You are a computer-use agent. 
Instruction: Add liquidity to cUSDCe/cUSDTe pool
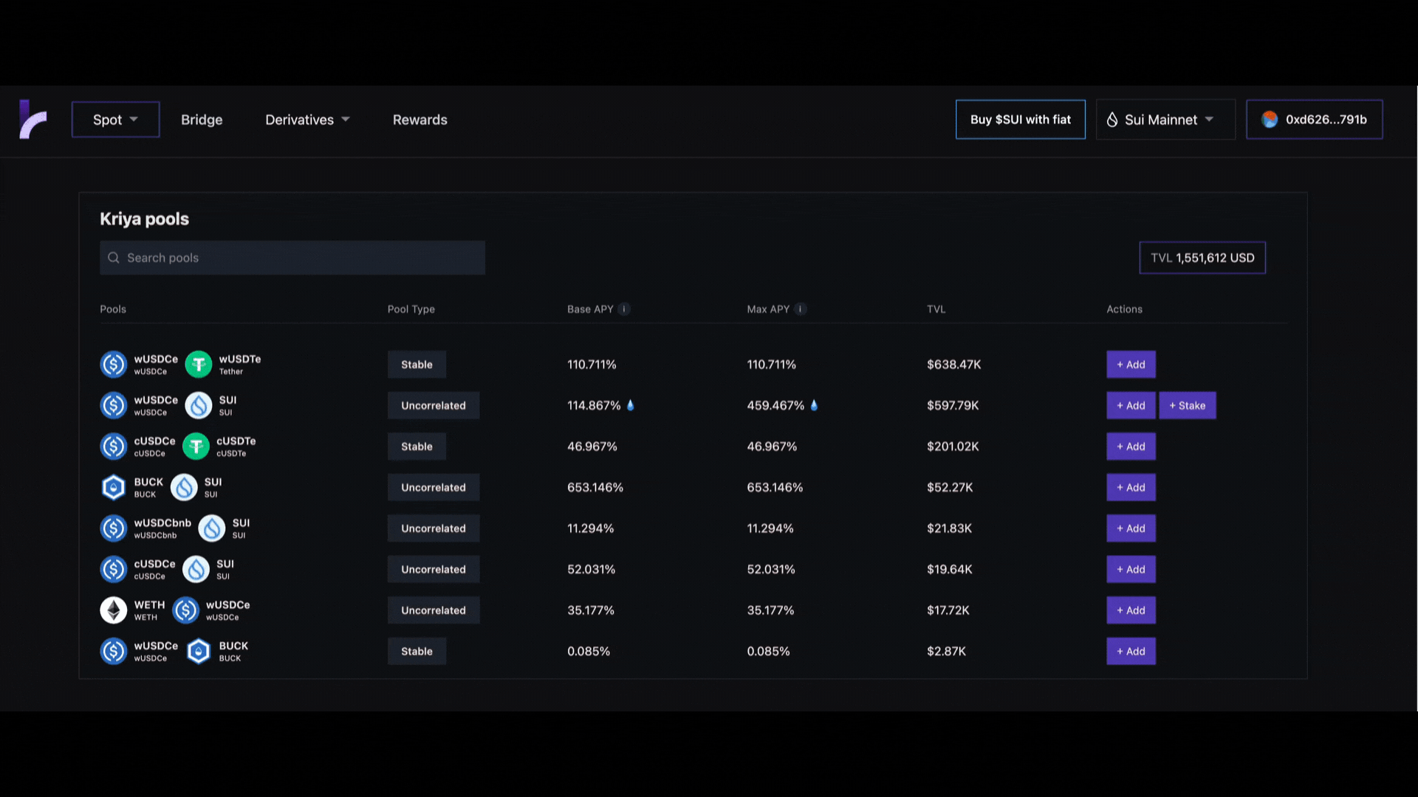pyautogui.click(x=1131, y=446)
